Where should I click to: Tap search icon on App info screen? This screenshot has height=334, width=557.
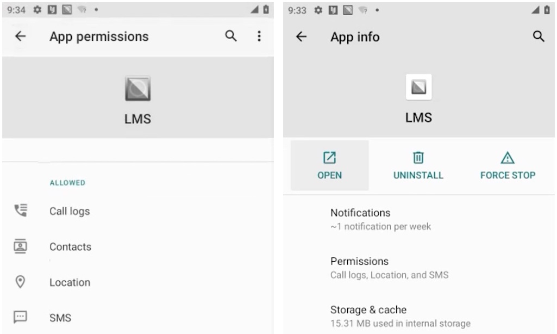539,37
